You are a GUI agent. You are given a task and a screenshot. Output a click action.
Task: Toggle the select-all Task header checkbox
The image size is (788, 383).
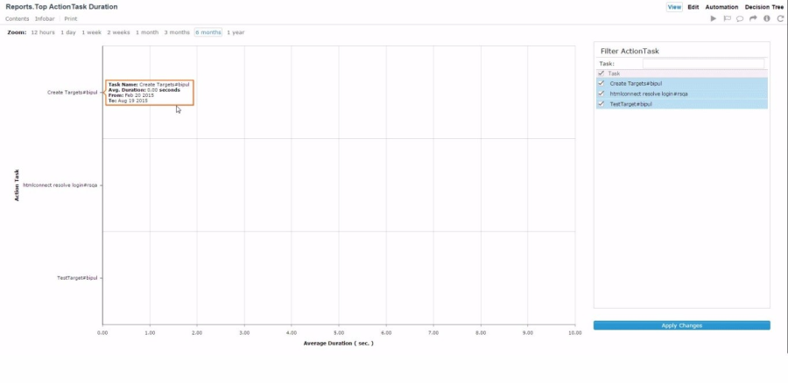(601, 73)
